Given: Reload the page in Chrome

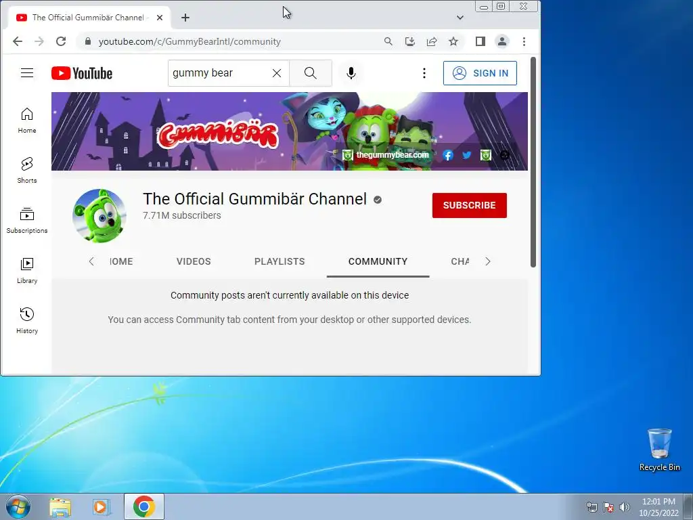Looking at the screenshot, I should 61,41.
